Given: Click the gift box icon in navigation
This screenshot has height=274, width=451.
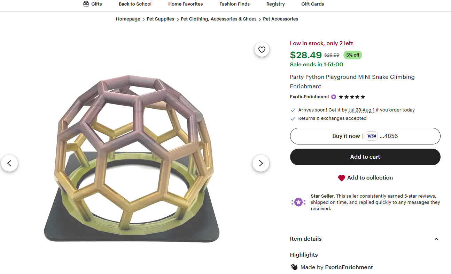Looking at the screenshot, I should pos(86,4).
